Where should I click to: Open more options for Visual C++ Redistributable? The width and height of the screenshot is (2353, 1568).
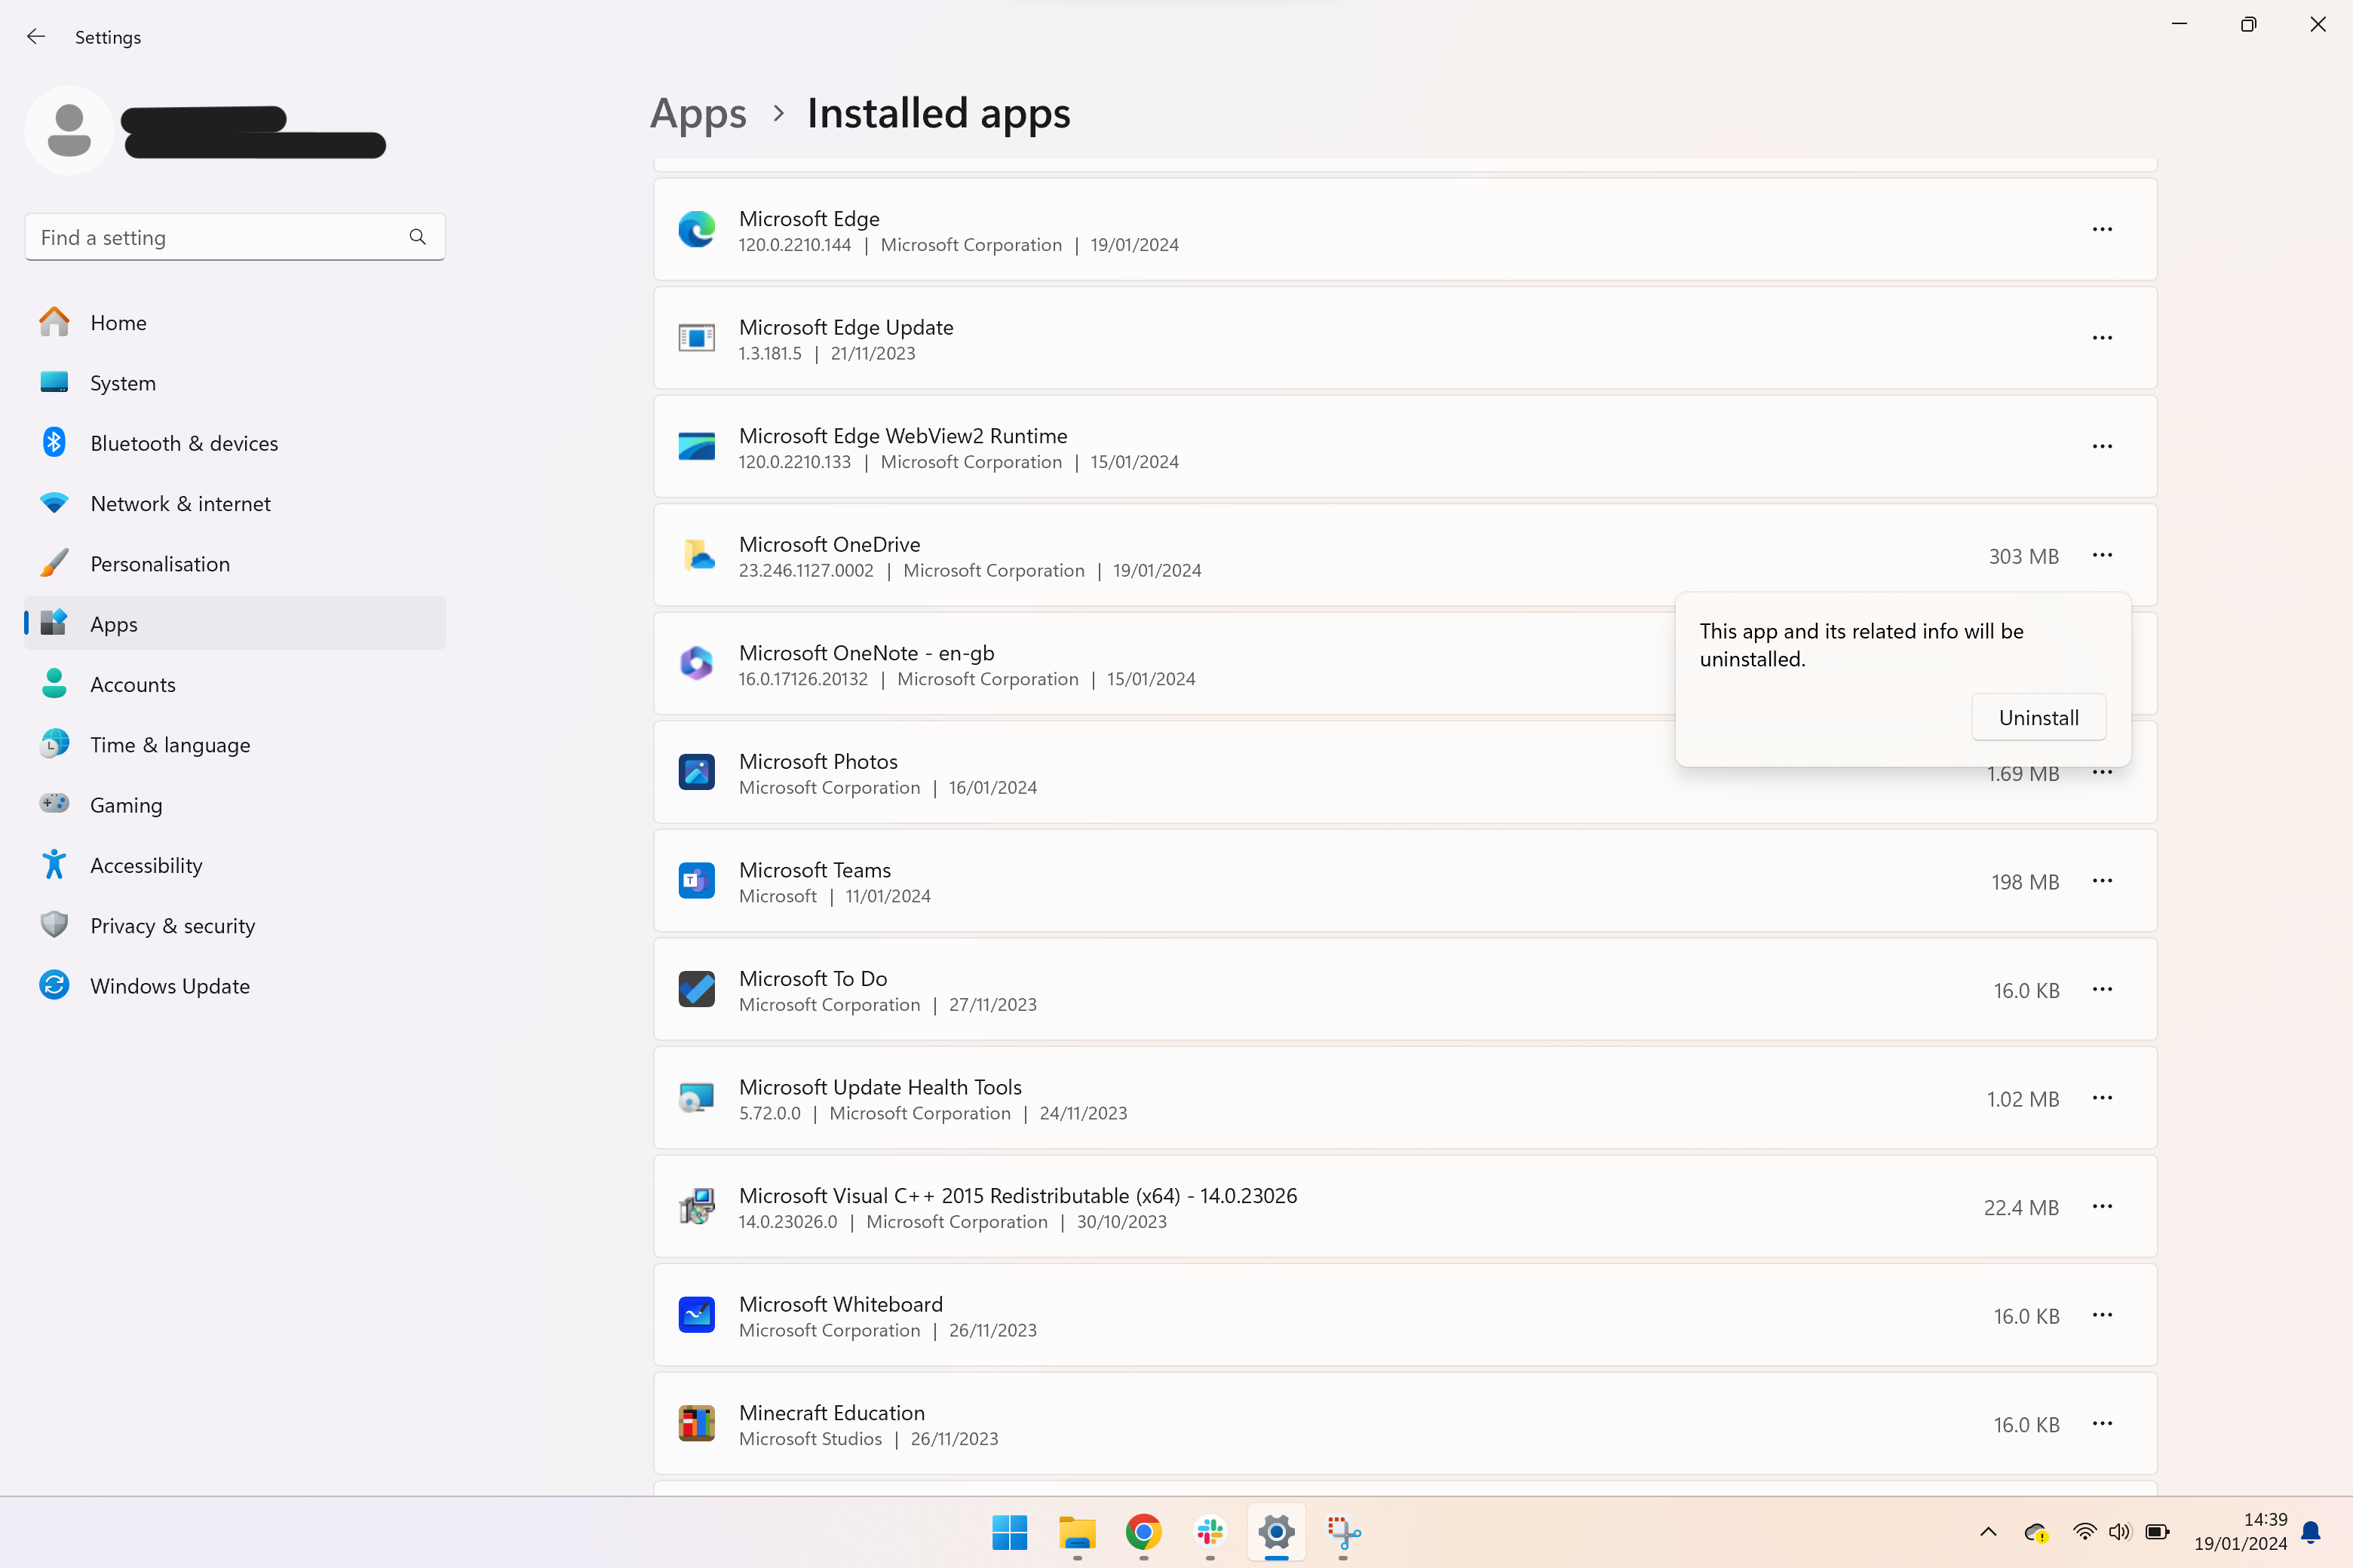click(2102, 1206)
